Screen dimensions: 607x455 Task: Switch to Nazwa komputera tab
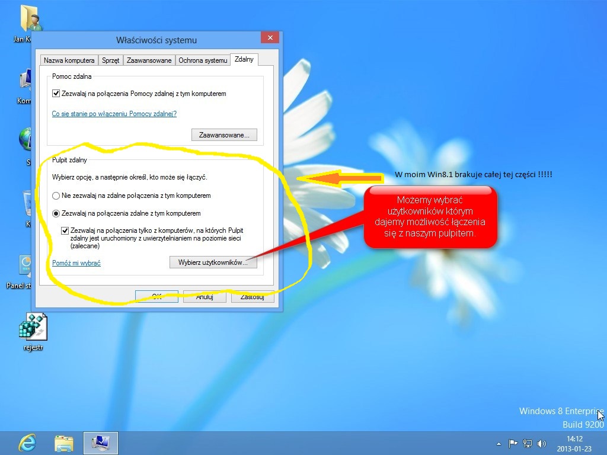[x=69, y=60]
